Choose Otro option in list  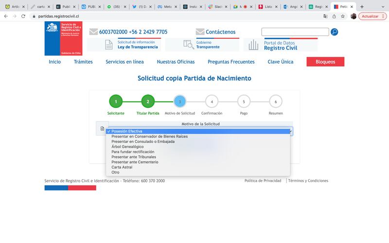coord(198,173)
